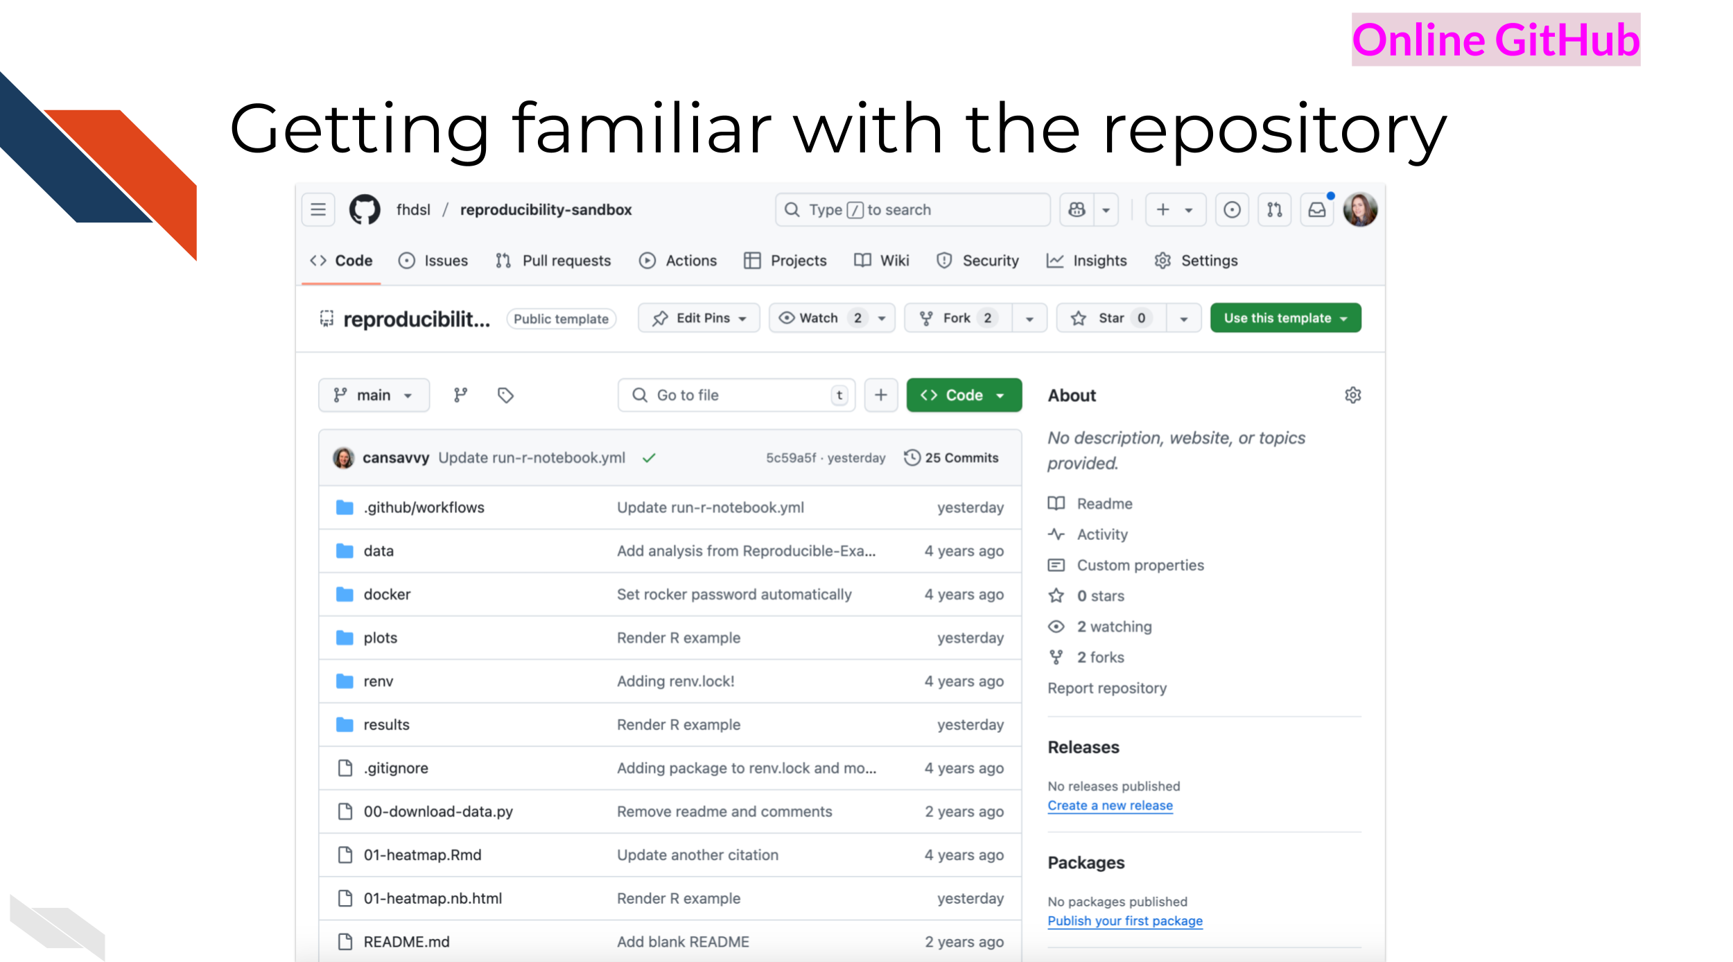The width and height of the screenshot is (1733, 962).
Task: Open 01-heatmap.Rmd file
Action: tap(422, 855)
